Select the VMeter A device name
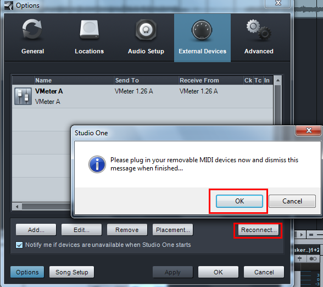 tap(49, 91)
